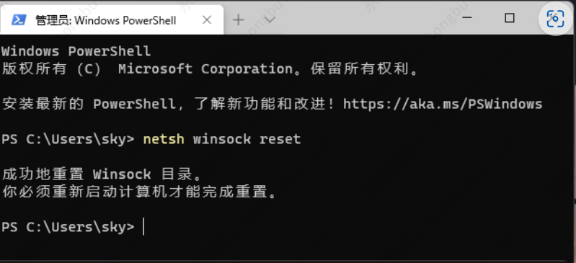This screenshot has width=576, height=263.
Task: Click the blinking cursor after the final prompt
Action: (x=143, y=227)
